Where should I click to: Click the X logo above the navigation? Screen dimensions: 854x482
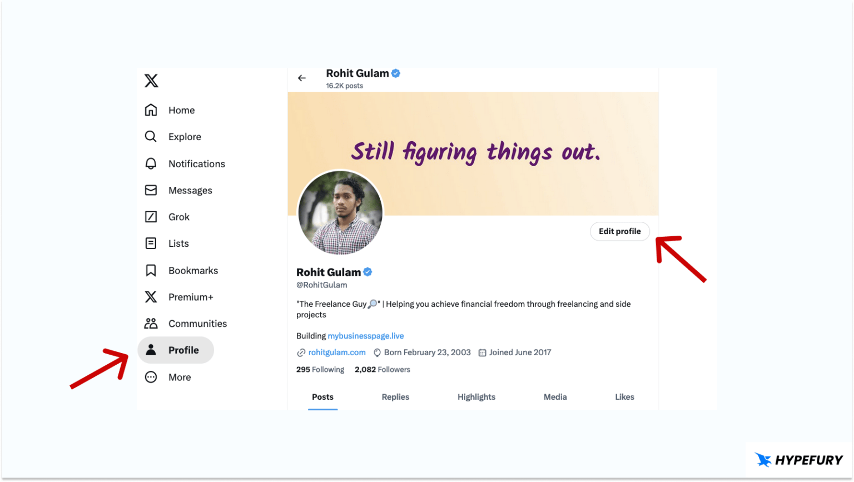pyautogui.click(x=151, y=81)
